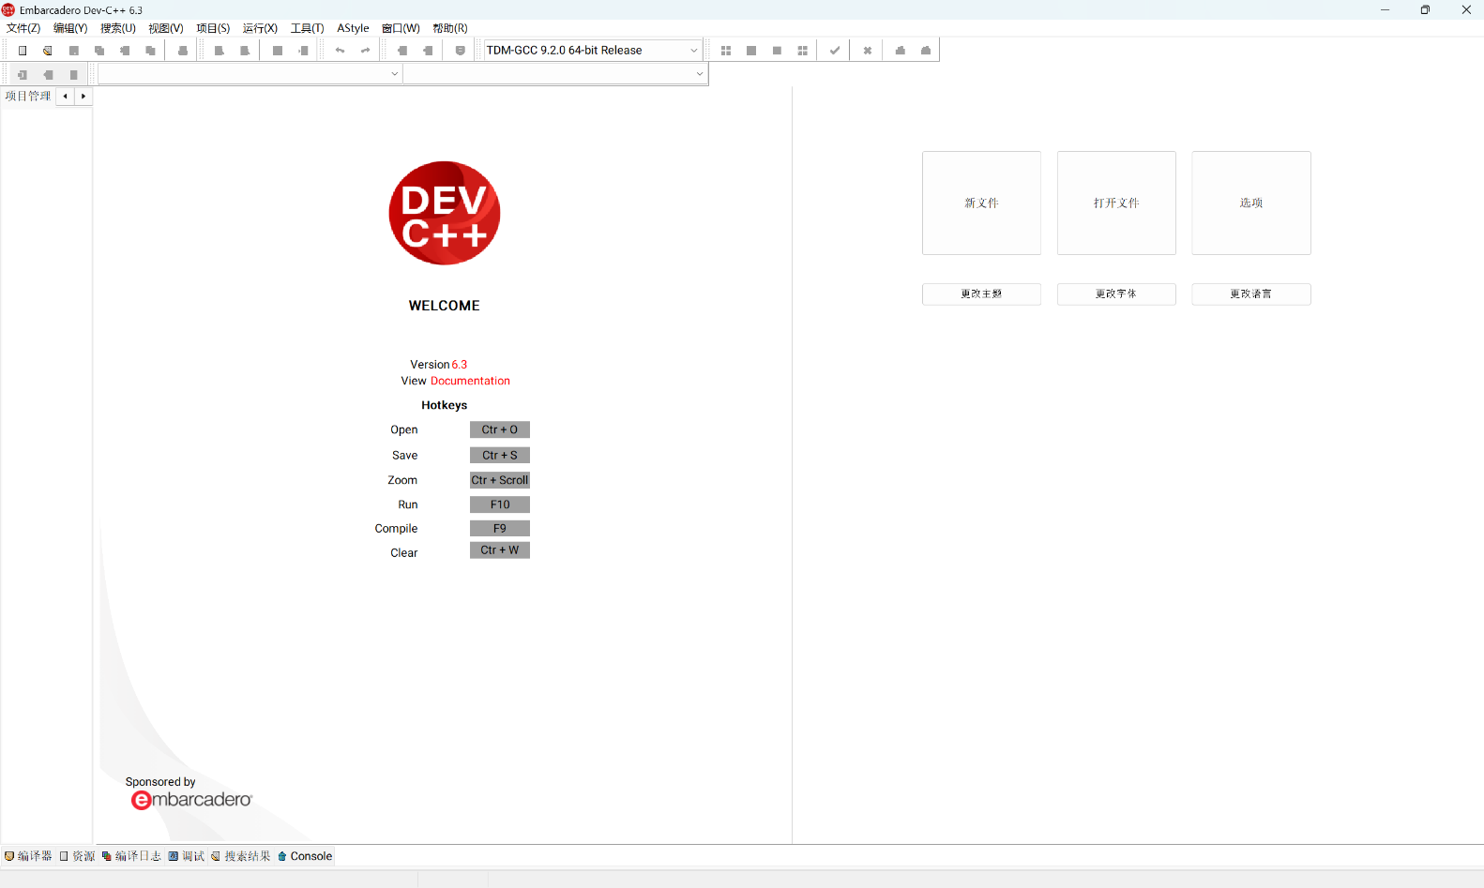Screen dimensions: 1484x888
Task: Click the 更改字体 button
Action: click(x=1116, y=293)
